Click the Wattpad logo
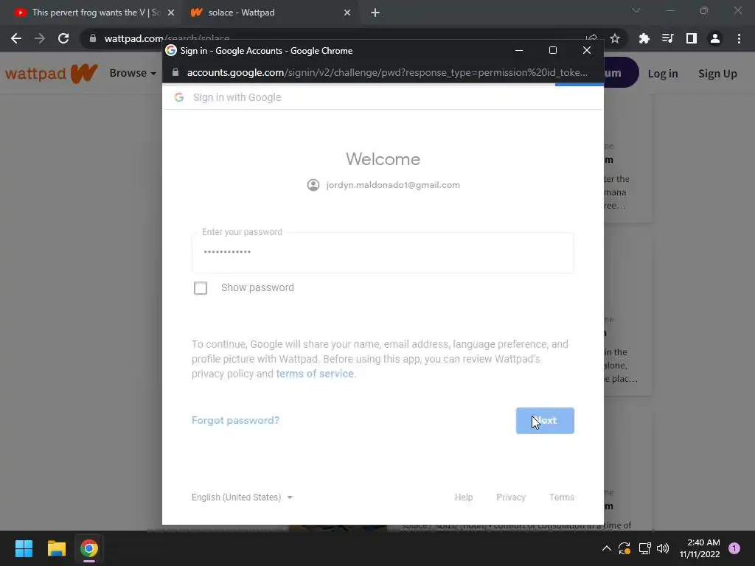The width and height of the screenshot is (755, 566). (51, 73)
